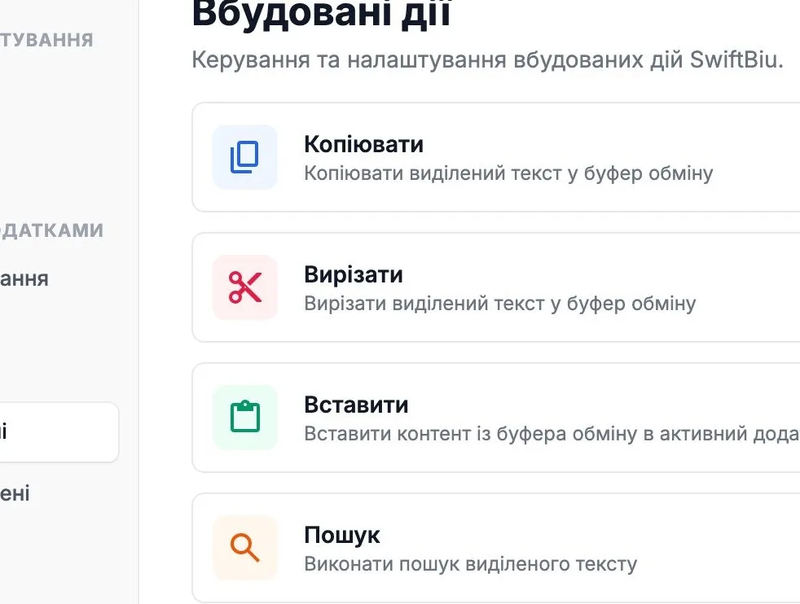
Task: Click the orange magnifier icon for Пошук
Action: coord(245,548)
